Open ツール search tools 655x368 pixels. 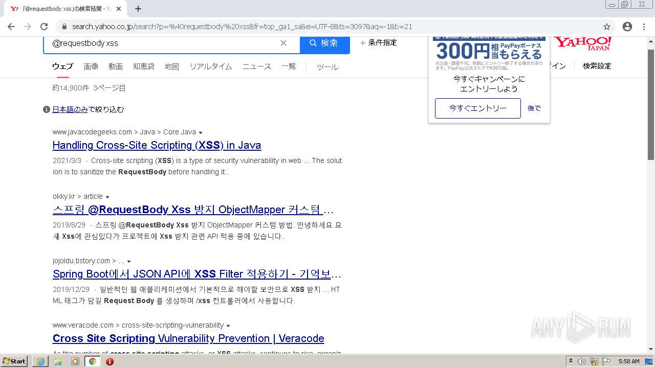(327, 67)
